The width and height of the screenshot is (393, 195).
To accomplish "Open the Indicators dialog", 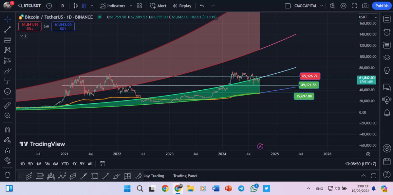I will [x=113, y=6].
